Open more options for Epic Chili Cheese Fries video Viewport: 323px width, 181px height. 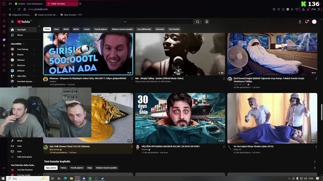tap(132, 147)
